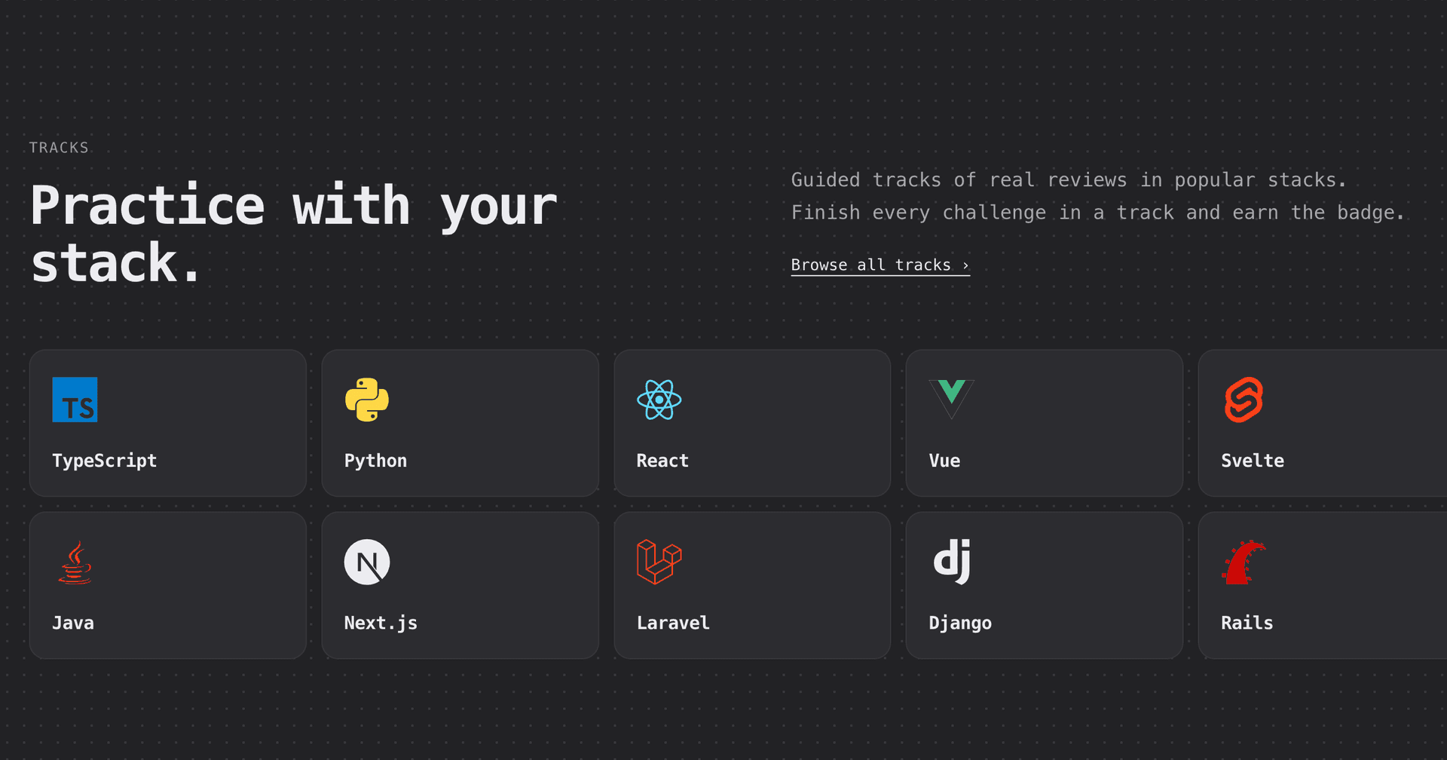Click the Python snake logo icon
Image resolution: width=1447 pixels, height=760 pixels.
click(x=367, y=400)
